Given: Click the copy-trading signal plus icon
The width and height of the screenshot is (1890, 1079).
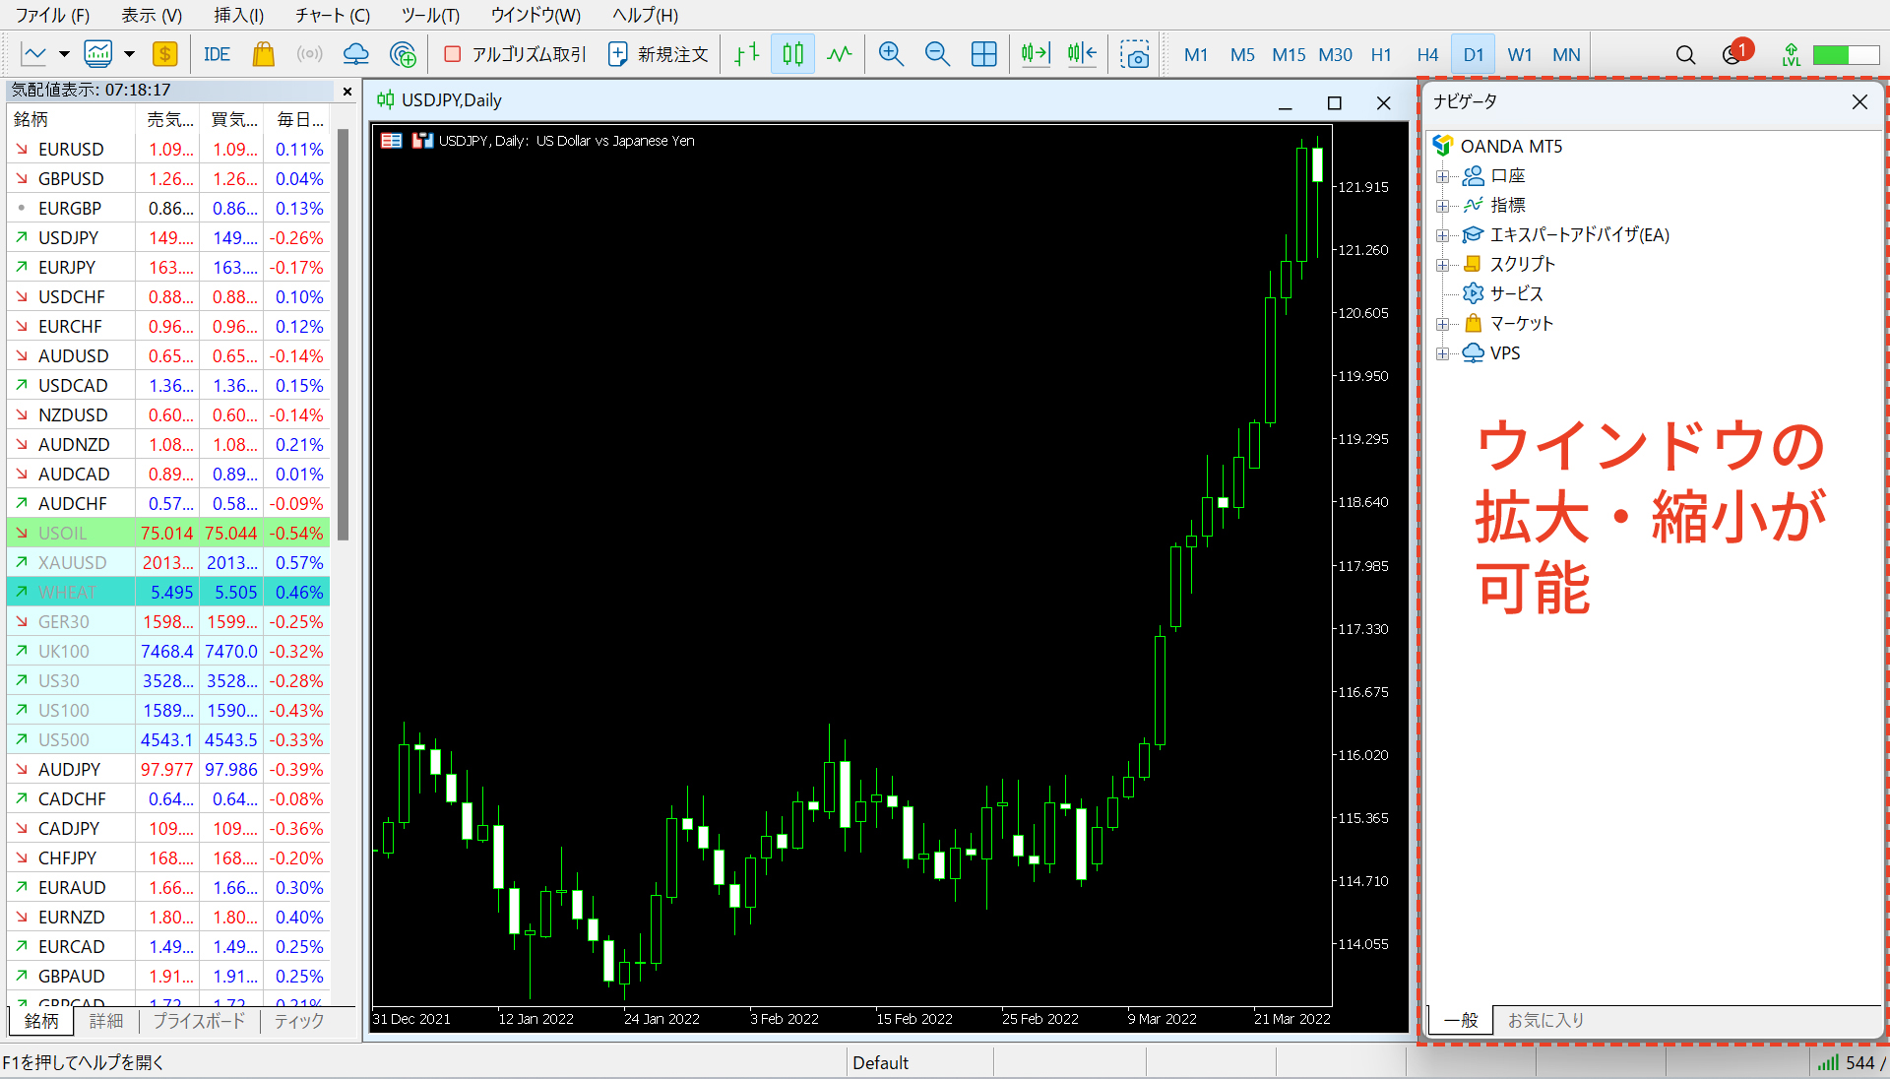Looking at the screenshot, I should (x=403, y=54).
